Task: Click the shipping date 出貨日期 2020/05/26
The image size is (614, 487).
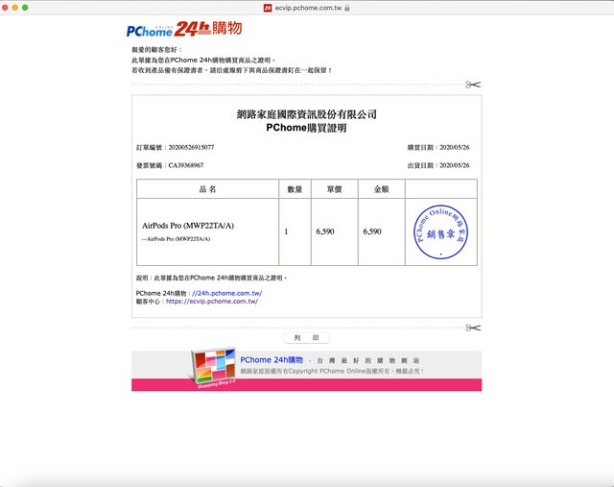Action: (x=438, y=165)
